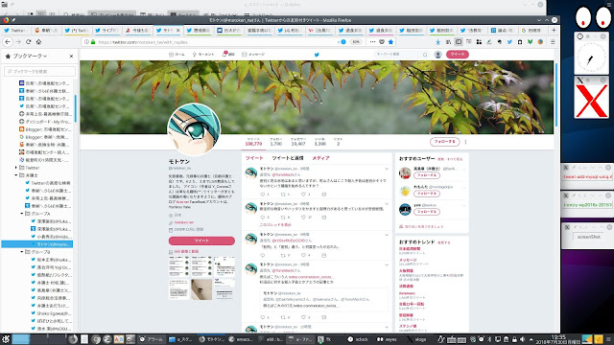The height and width of the screenshot is (345, 614).
Task: Like the second tweet
Action: (x=303, y=218)
